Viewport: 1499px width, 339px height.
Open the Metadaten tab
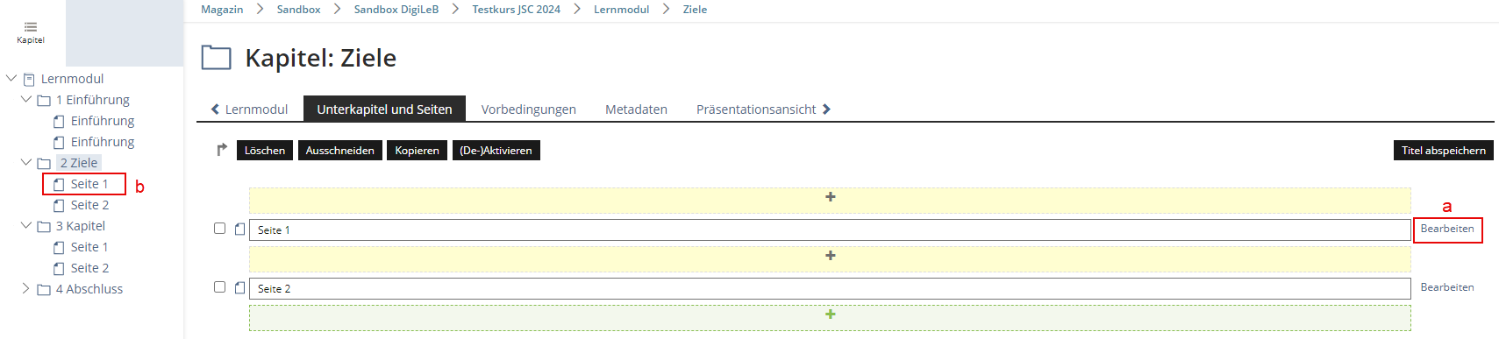(636, 109)
